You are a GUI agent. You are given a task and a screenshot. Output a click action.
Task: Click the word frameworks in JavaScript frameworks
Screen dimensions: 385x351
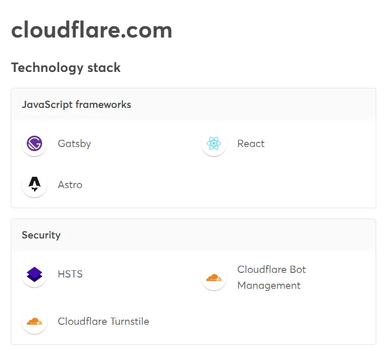[103, 104]
